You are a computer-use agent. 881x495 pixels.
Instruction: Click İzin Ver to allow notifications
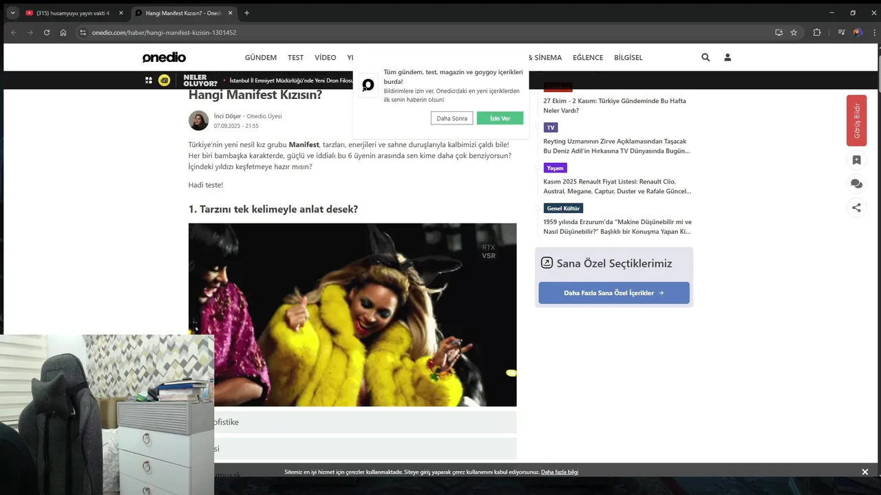tap(500, 118)
